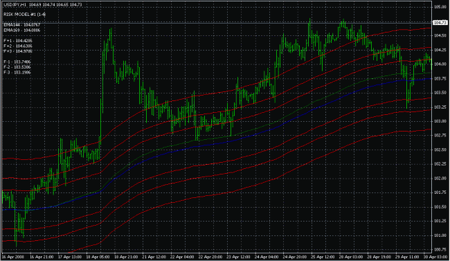Click the F-1 103.7486 level label
450x261 pixels.
pos(17,62)
